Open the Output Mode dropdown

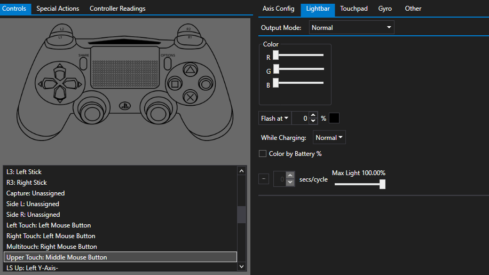(351, 27)
